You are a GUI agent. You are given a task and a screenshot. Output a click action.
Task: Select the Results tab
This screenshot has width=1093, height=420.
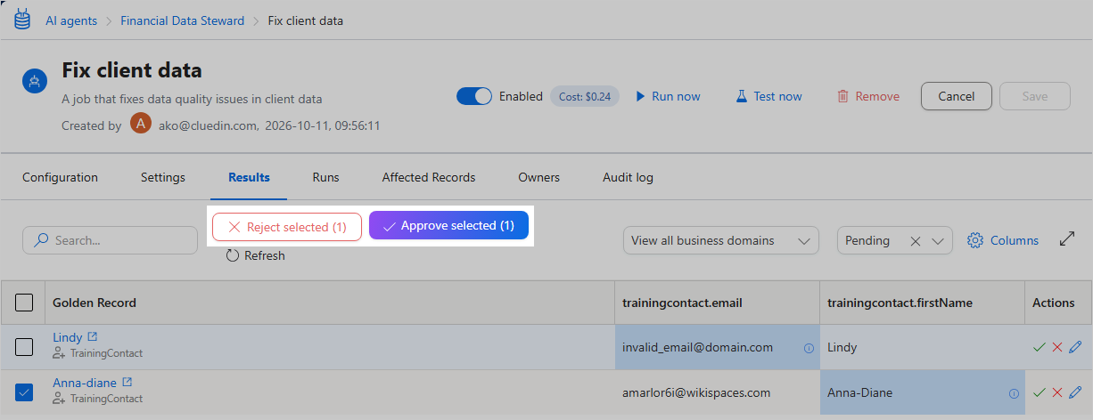click(x=249, y=177)
